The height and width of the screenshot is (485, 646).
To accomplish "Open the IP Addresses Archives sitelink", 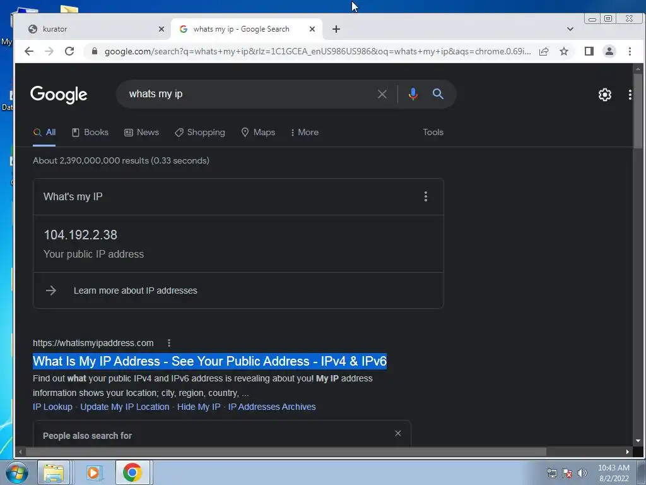I will (x=272, y=407).
